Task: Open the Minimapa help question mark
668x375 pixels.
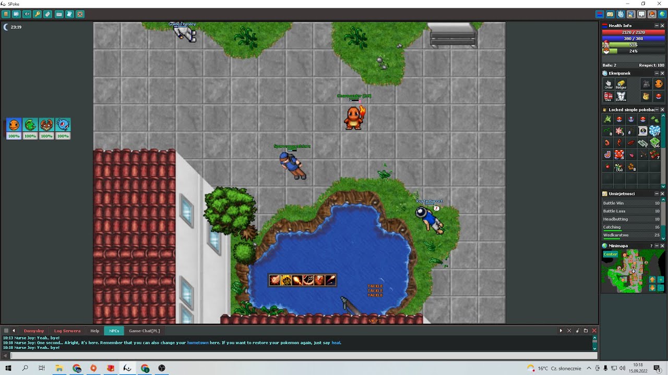Action: click(x=651, y=246)
